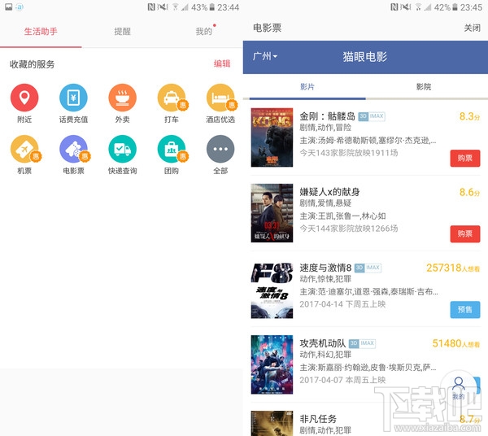
Task: Show all services via 全部 icon
Action: tap(220, 149)
